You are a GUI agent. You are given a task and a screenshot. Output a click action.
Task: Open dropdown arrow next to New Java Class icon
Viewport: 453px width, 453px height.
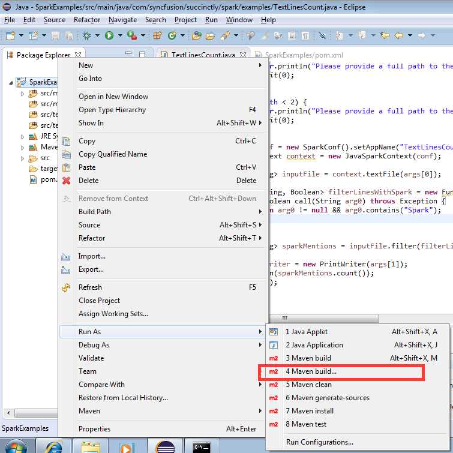(182, 35)
